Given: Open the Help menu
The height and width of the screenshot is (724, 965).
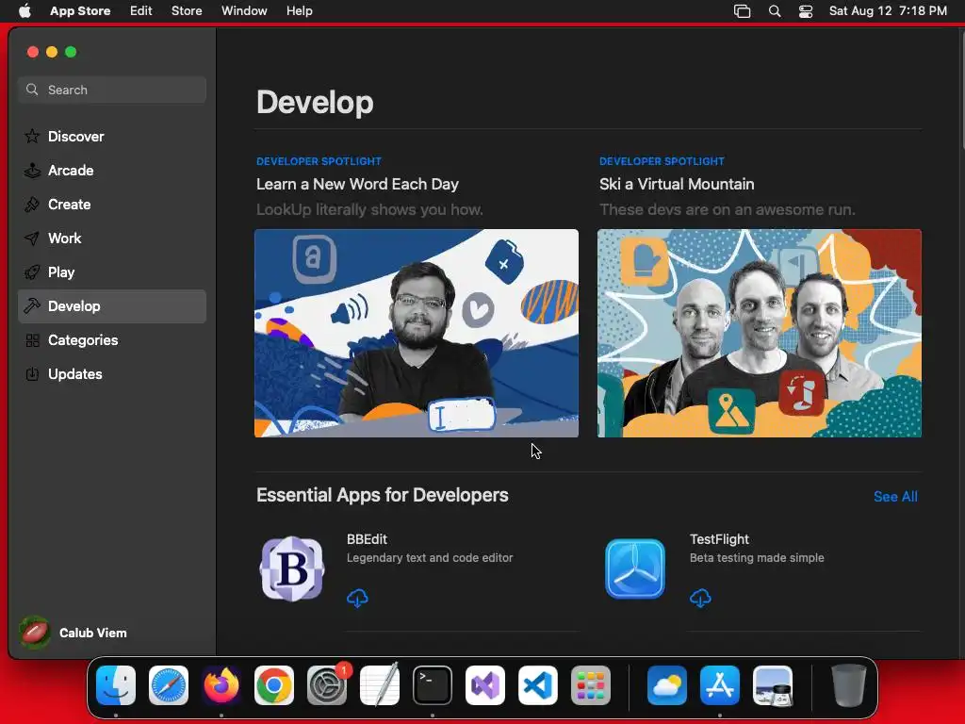Looking at the screenshot, I should (x=299, y=11).
